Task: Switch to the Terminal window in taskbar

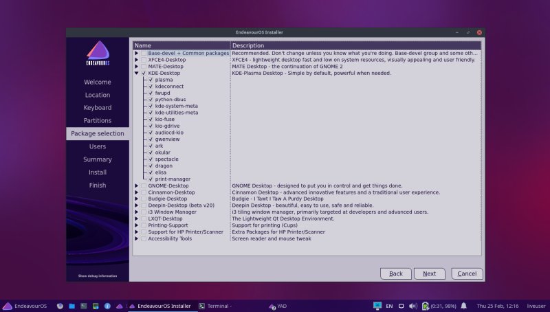Action: 215,306
